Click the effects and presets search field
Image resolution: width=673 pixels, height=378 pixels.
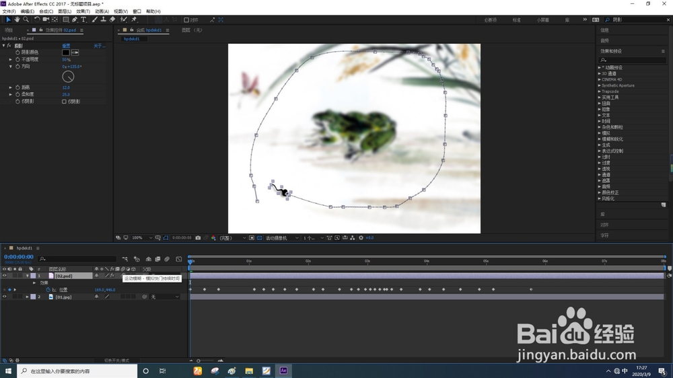(x=633, y=60)
